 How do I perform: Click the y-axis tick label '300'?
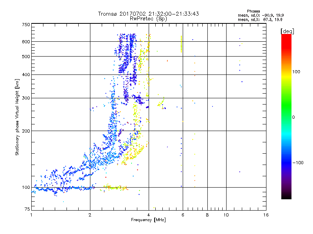26,98
